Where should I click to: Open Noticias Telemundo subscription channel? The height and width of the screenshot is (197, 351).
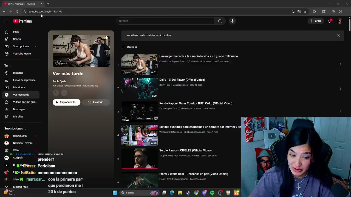(21, 143)
